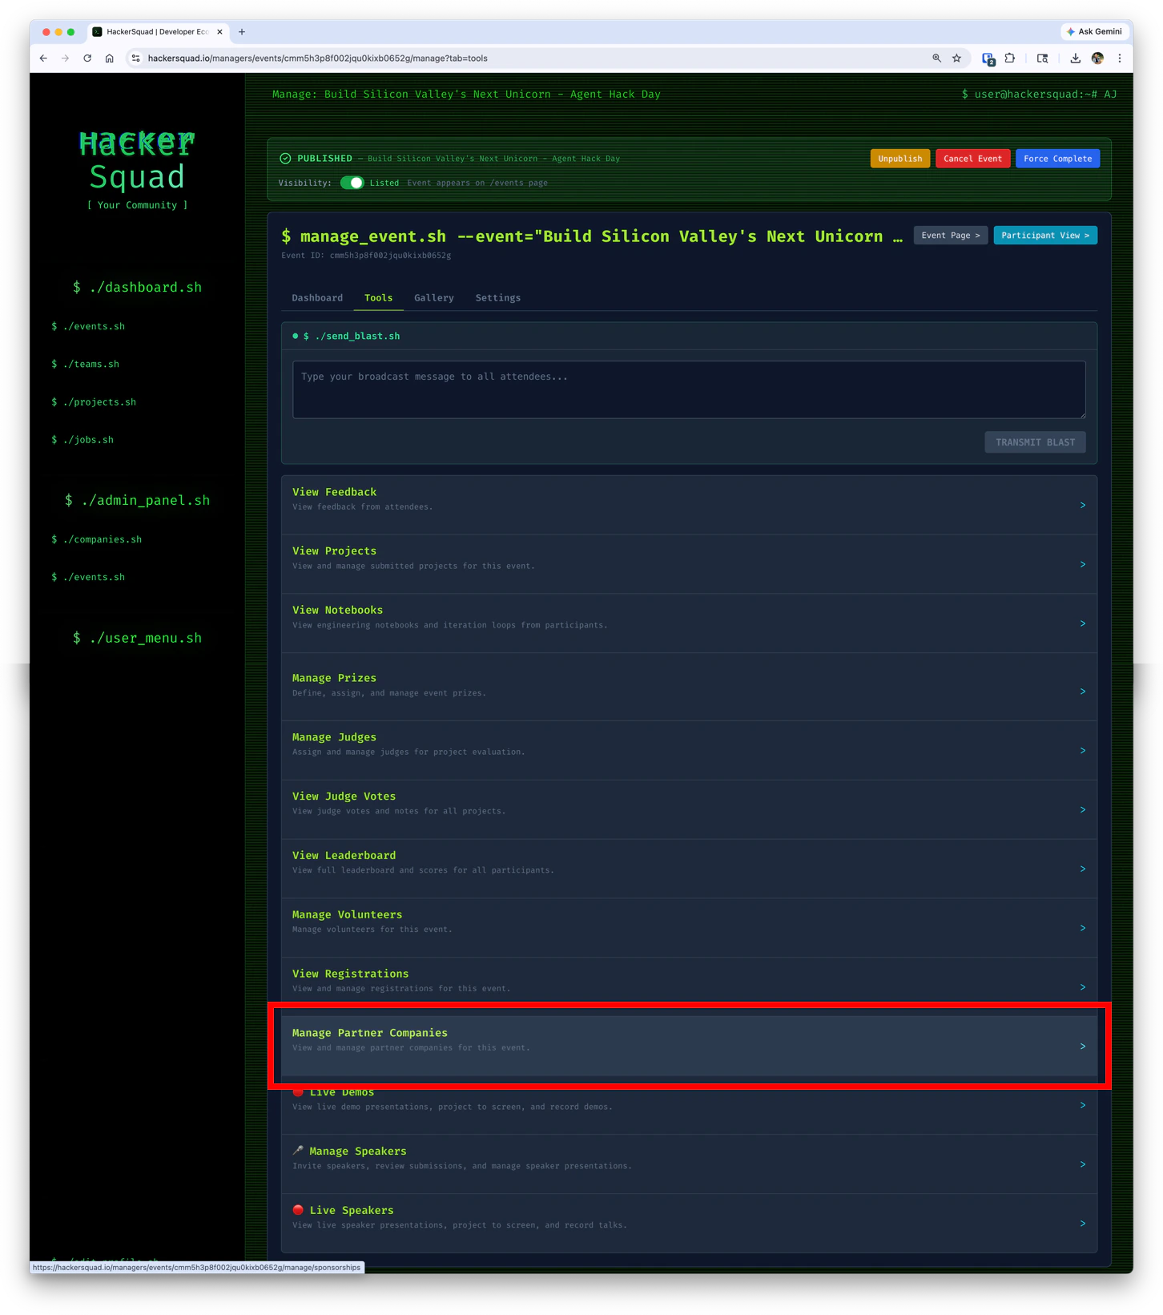Click the broadcast message text area
Screen dimensions: 1163x1315
(x=689, y=389)
